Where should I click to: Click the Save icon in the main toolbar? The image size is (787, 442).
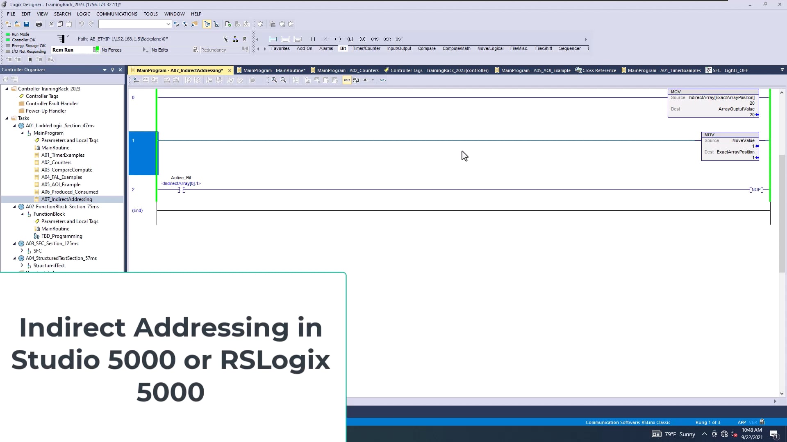(x=27, y=24)
